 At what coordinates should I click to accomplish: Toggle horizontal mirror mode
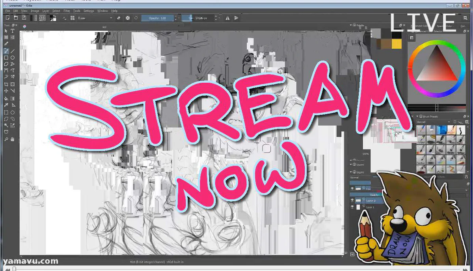tap(228, 18)
